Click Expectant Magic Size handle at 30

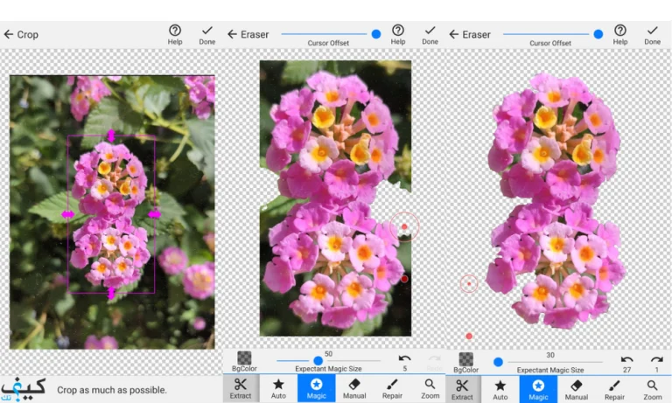click(x=498, y=362)
